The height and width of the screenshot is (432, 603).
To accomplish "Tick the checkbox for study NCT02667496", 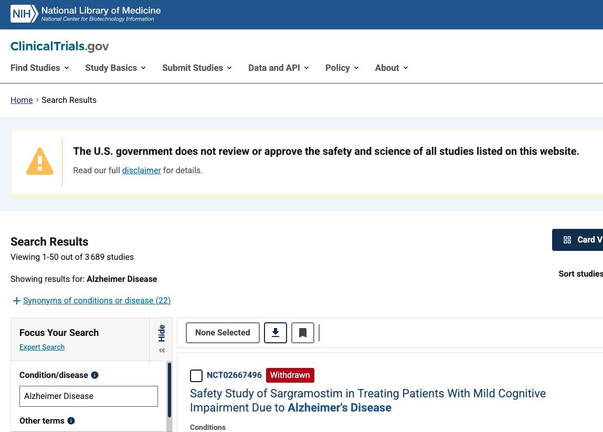I will click(196, 375).
